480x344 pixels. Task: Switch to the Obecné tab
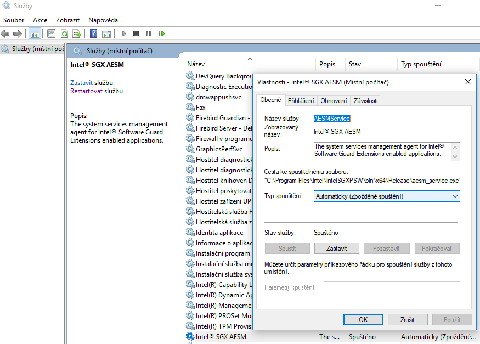tap(270, 100)
